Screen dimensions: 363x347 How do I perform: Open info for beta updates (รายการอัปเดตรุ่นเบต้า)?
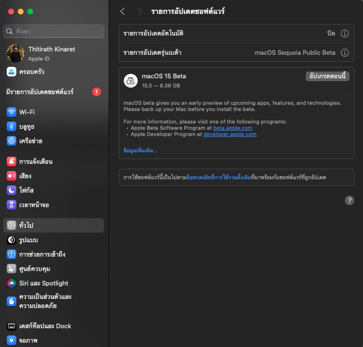tap(344, 52)
